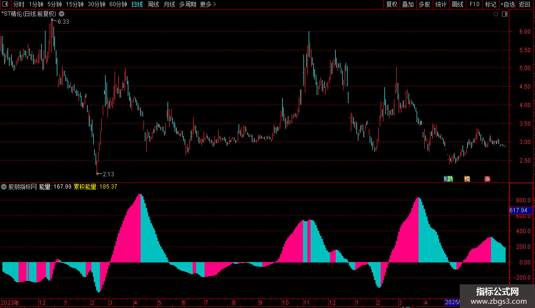This screenshot has height=308, width=535.
Task: Open the F10 company info
Action: pyautogui.click(x=474, y=4)
